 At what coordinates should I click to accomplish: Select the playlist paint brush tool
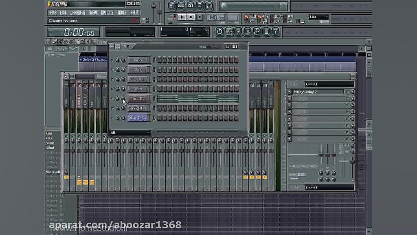(x=60, y=42)
